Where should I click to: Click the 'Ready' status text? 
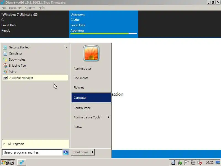pos(6,30)
